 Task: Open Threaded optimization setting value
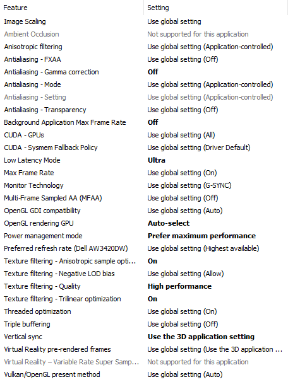(182, 311)
